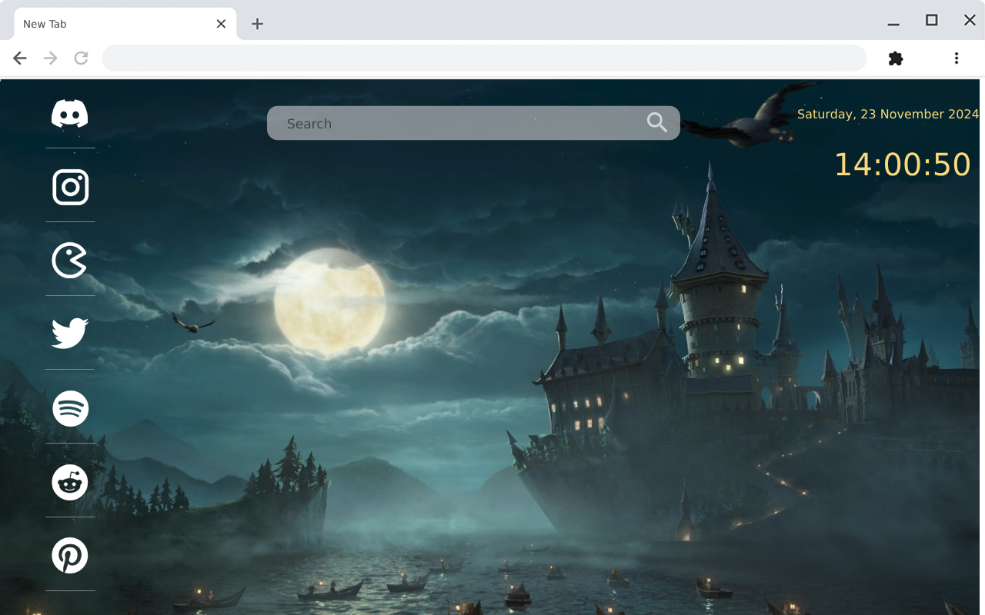Open the Pinterest shortcut icon
The width and height of the screenshot is (985, 615).
70,555
